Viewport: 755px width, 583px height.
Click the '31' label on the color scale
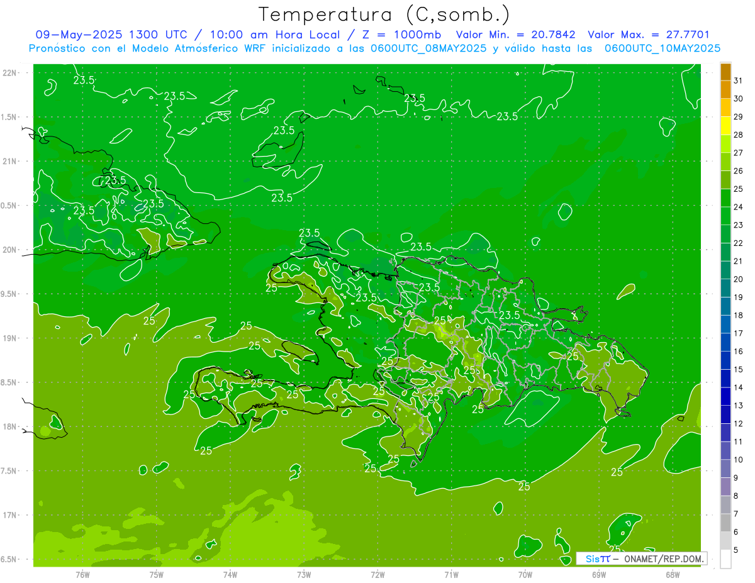[x=738, y=81]
